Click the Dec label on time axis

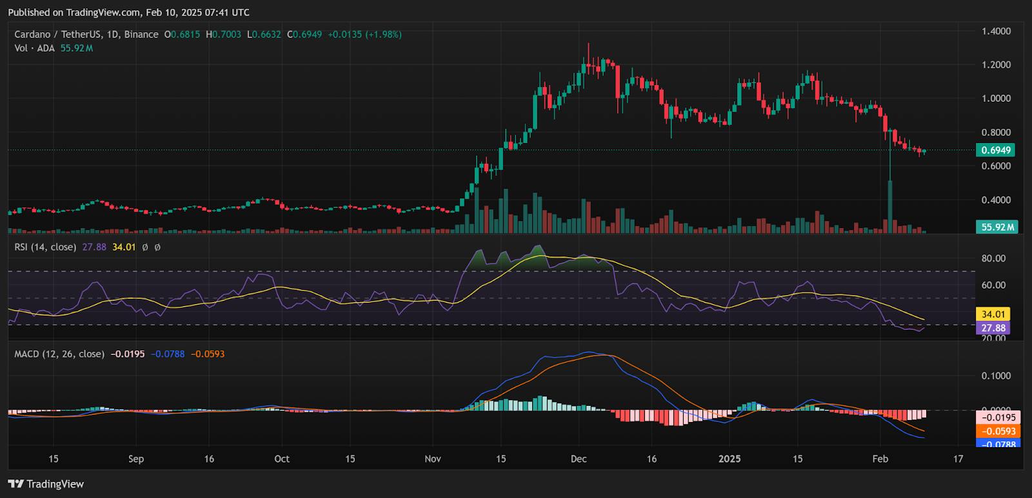[579, 459]
